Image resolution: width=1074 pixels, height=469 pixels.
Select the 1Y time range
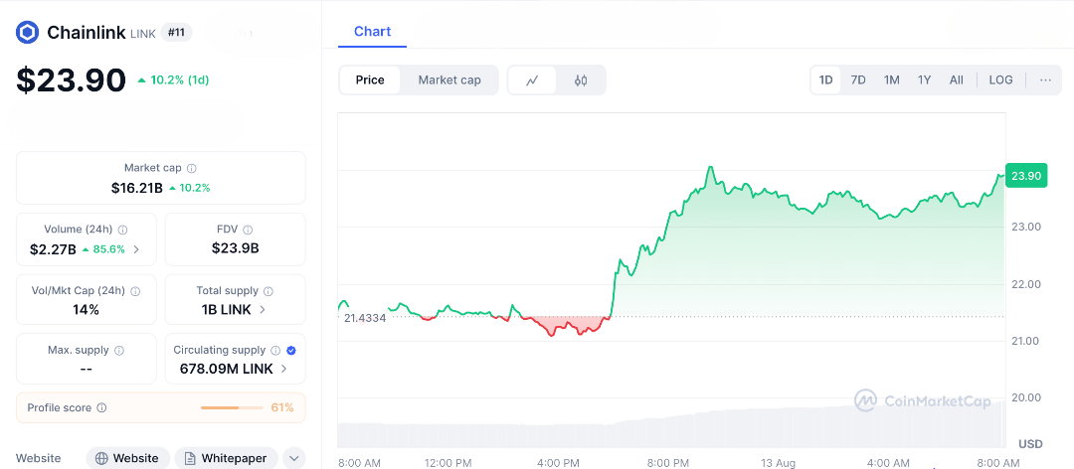[924, 80]
